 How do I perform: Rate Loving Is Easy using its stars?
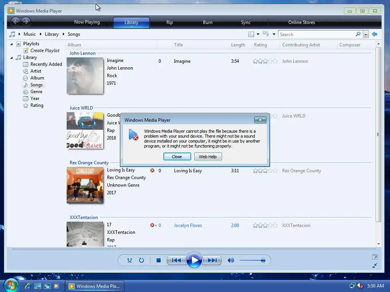265,171
